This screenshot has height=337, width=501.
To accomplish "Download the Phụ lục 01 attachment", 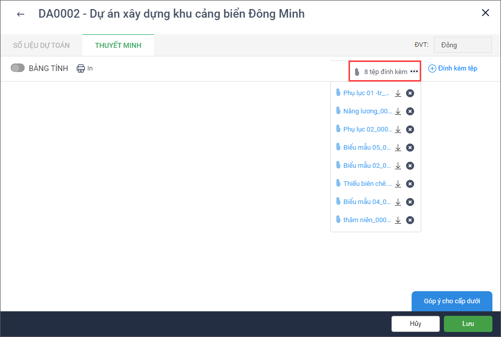I will coord(398,93).
